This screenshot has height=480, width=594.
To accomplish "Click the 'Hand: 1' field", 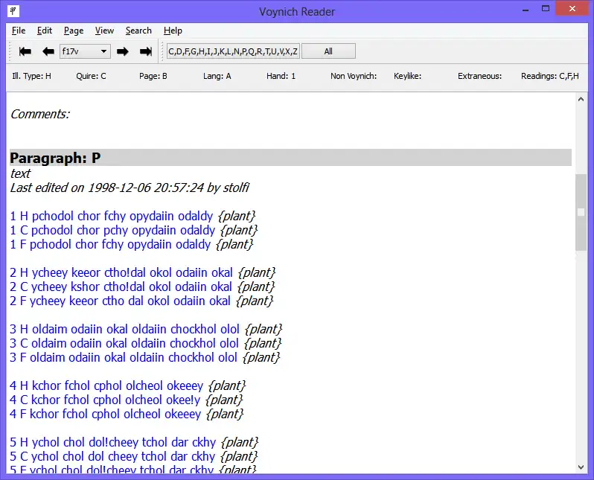I will tap(281, 76).
